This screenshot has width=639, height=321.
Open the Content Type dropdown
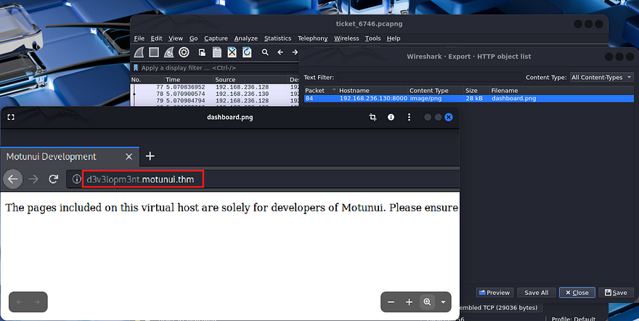coord(602,77)
